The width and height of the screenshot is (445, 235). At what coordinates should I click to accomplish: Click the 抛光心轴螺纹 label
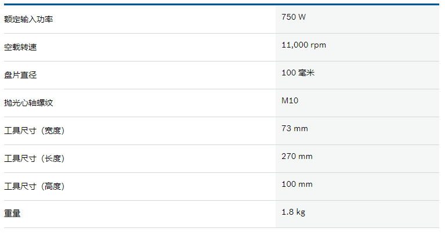[x=28, y=103]
